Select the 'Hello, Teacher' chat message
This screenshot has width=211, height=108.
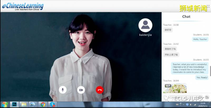click(200, 39)
